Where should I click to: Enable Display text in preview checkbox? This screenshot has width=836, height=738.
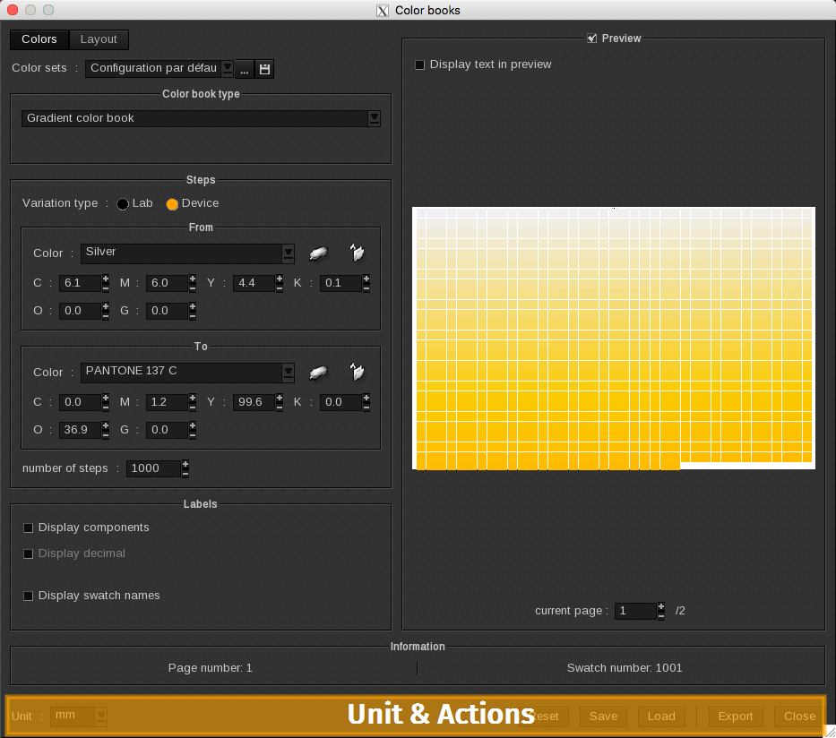[x=419, y=65]
